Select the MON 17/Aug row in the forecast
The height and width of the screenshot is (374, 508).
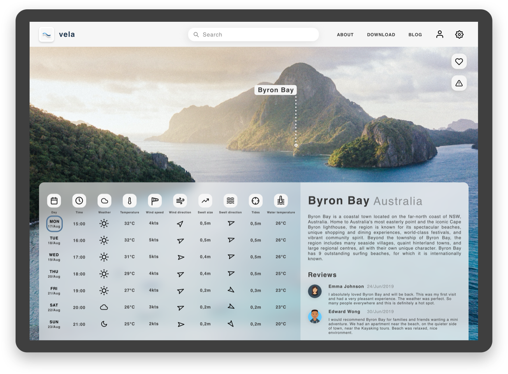(x=54, y=224)
